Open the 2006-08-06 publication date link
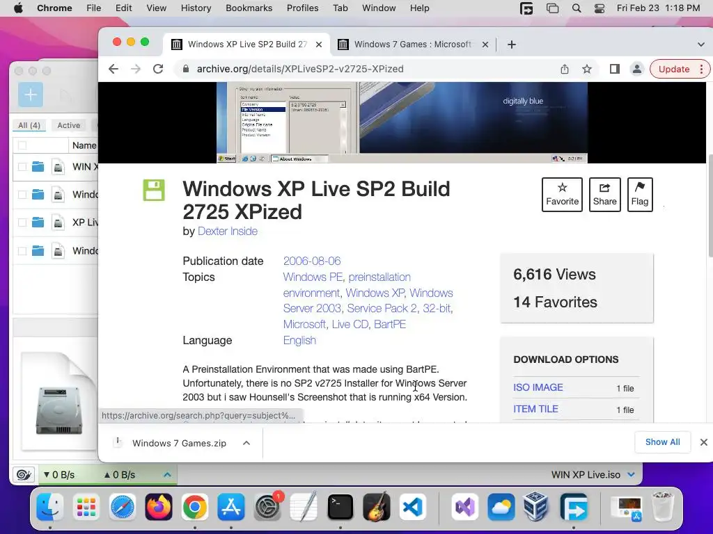 click(x=312, y=261)
